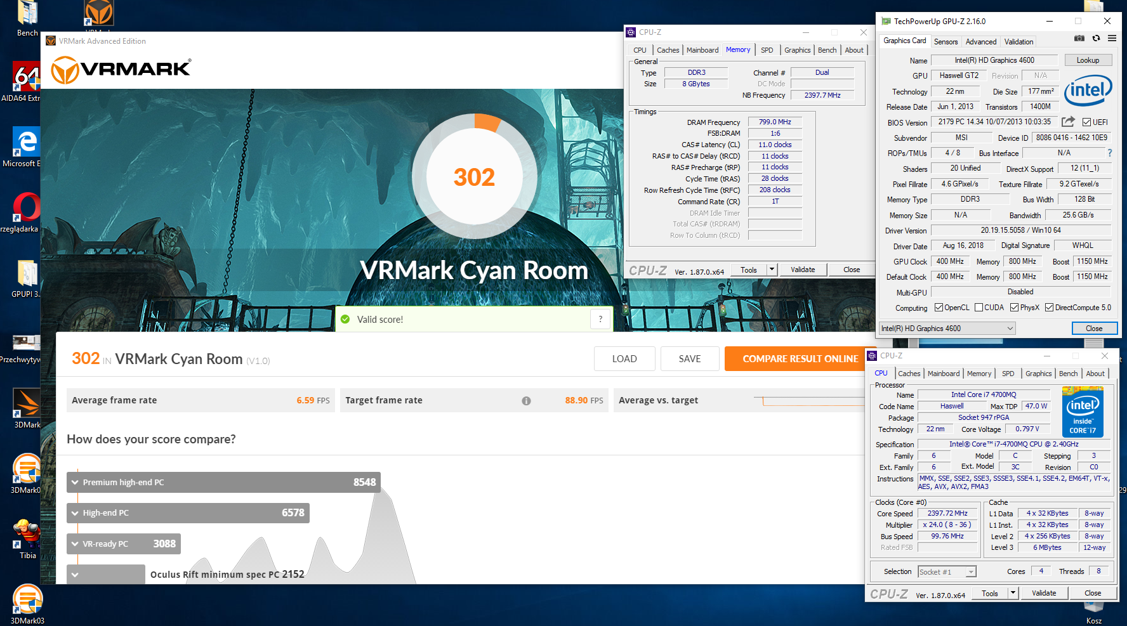Click DRAM Frequency value field in CPU-Z

tap(775, 122)
